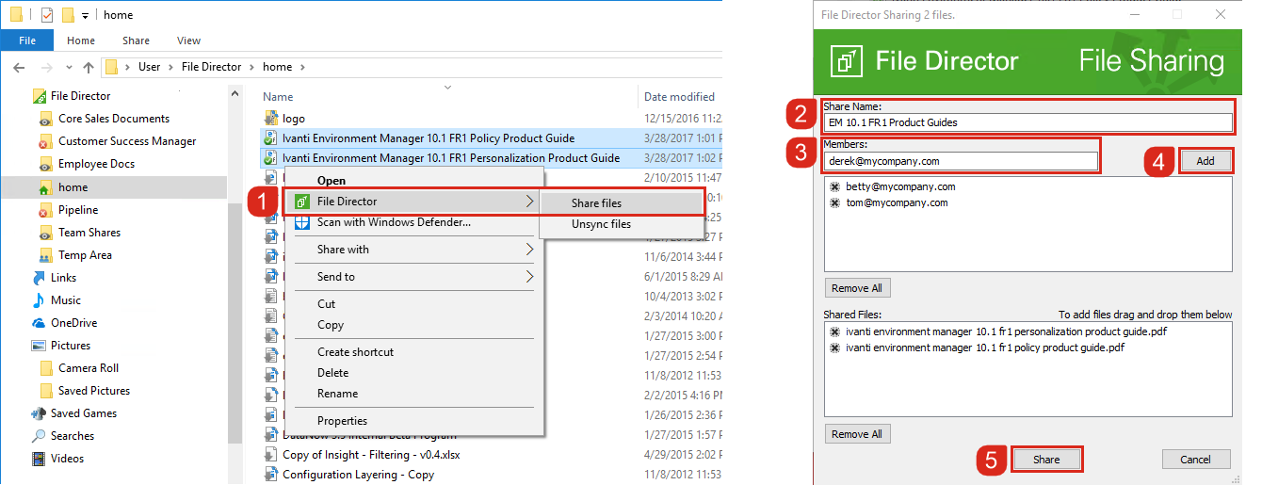Viewport: 1262px width, 485px height.
Task: Remove personalization product guide.pdf via X icon
Action: tap(834, 331)
